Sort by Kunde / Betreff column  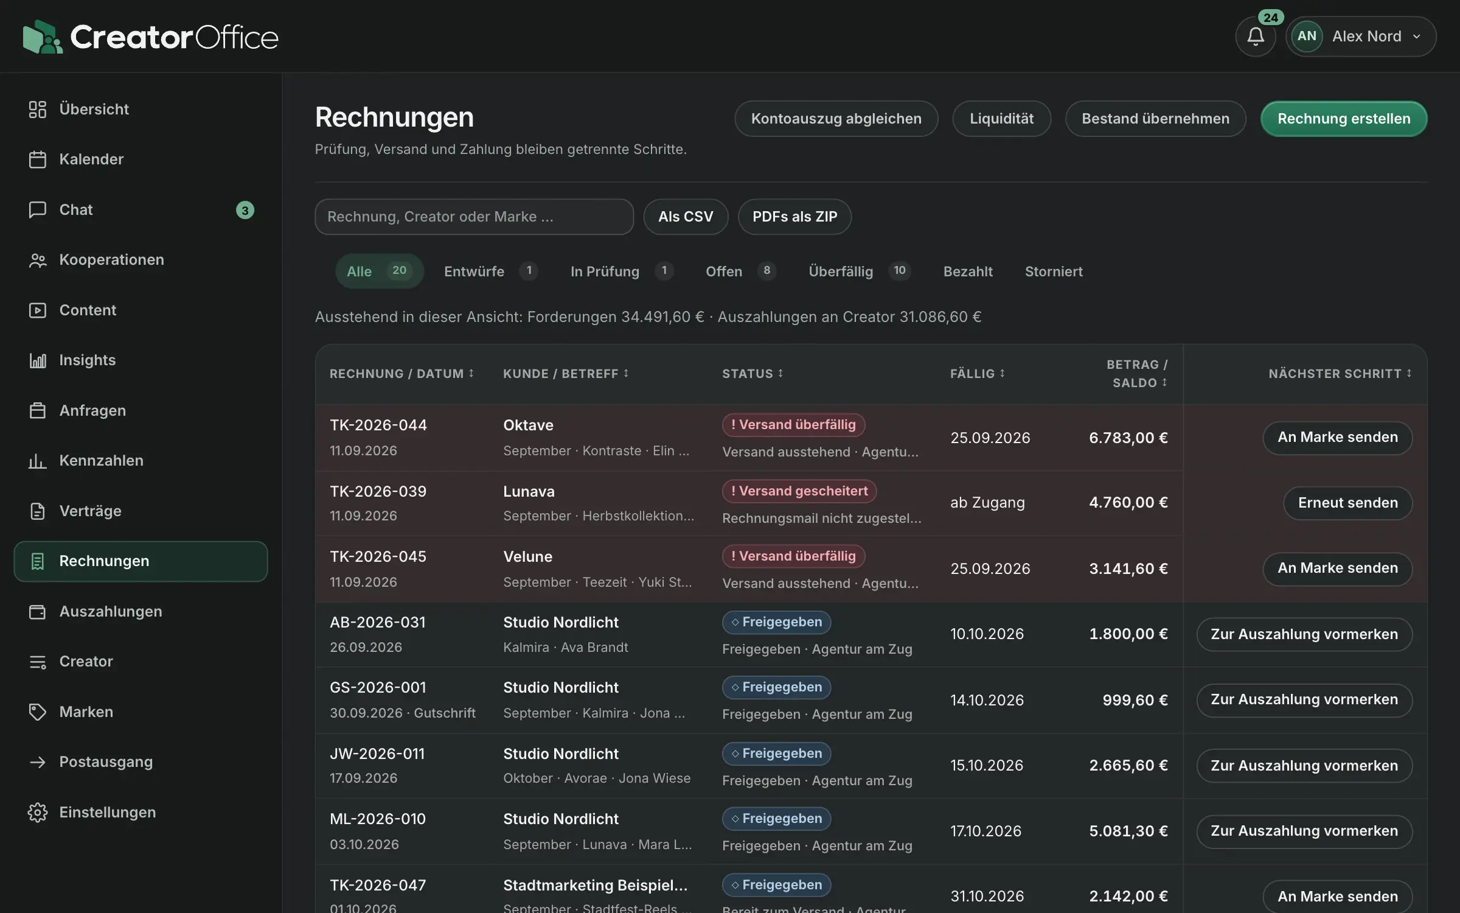[566, 374]
